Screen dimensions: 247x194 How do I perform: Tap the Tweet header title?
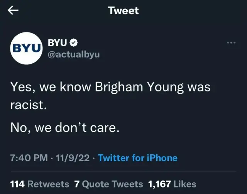pyautogui.click(x=123, y=10)
